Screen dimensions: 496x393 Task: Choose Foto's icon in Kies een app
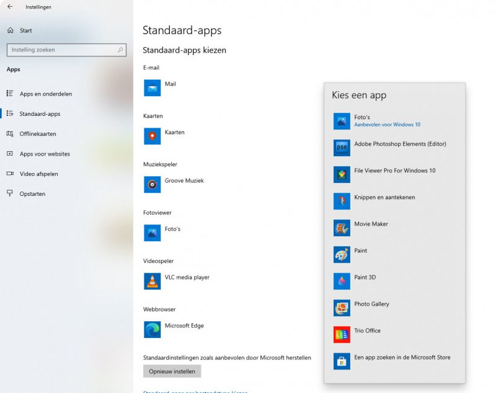pos(342,121)
